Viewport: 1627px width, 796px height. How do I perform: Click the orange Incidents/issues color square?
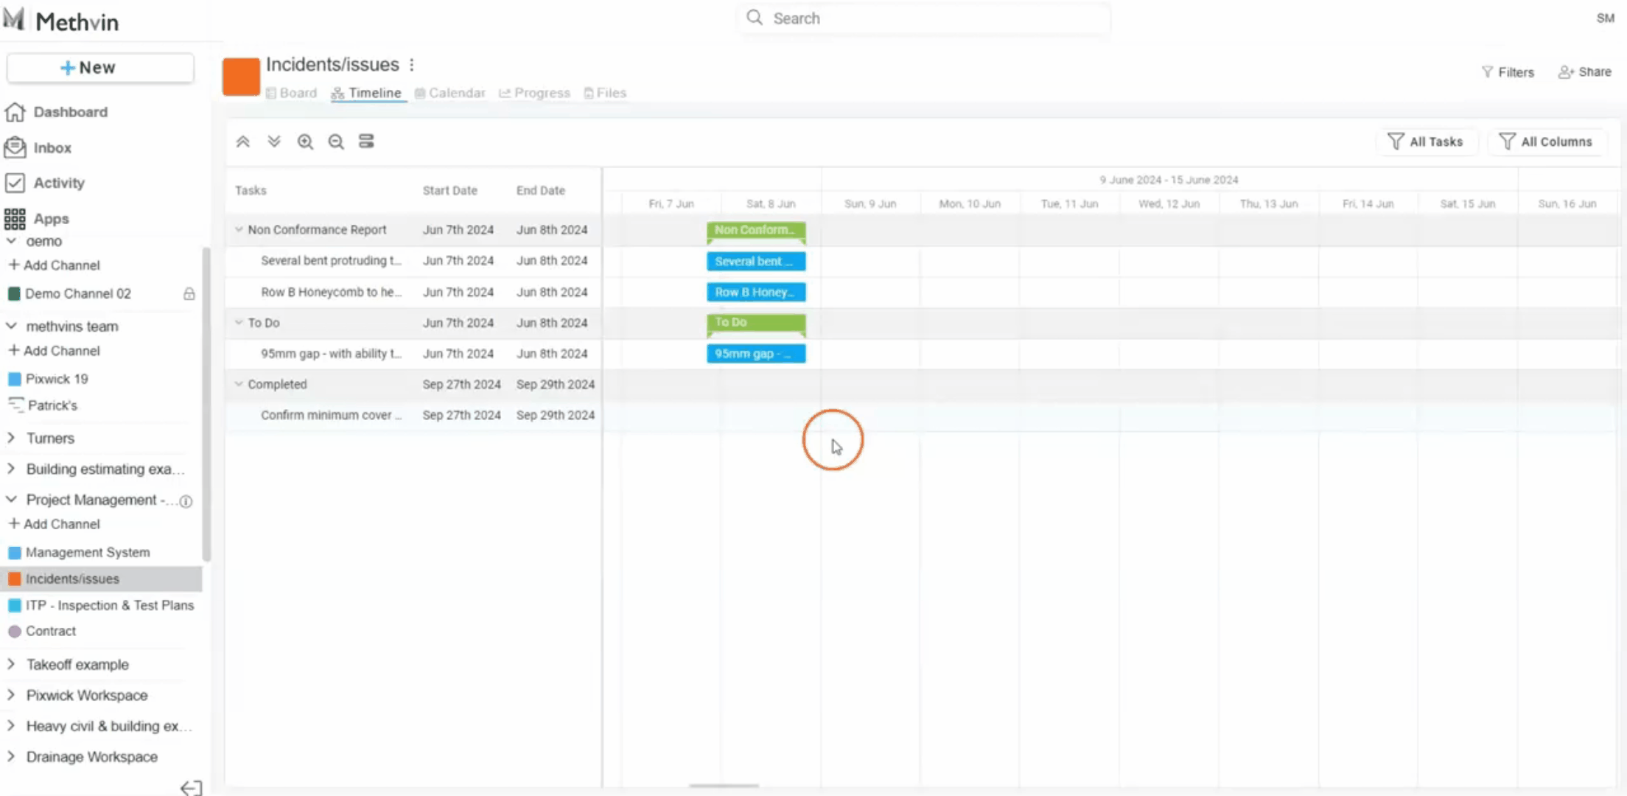tap(241, 77)
